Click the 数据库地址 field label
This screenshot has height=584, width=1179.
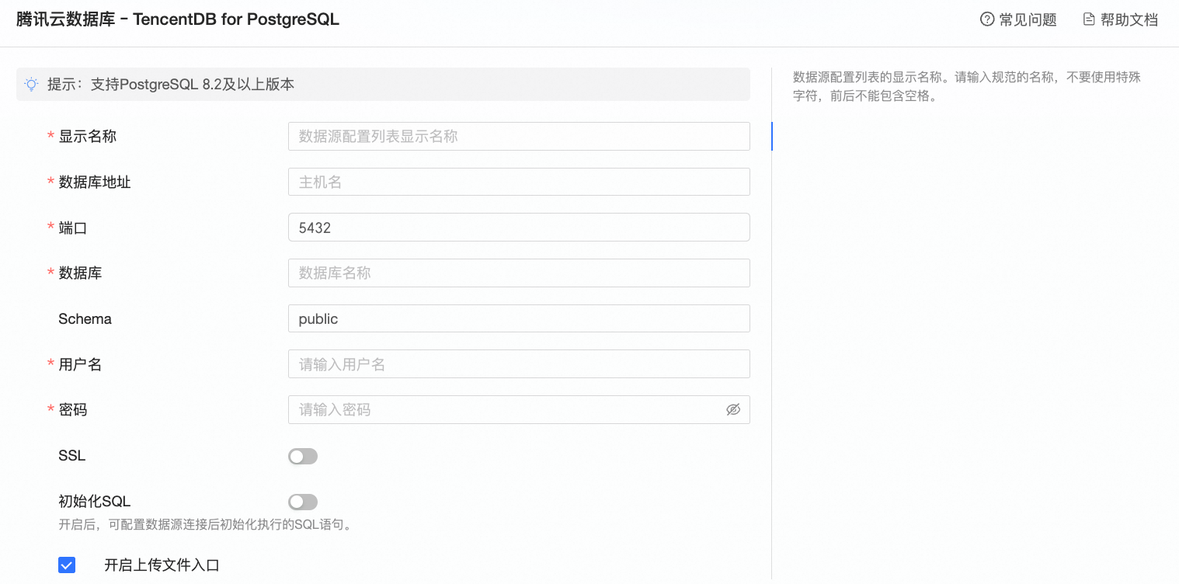click(95, 182)
